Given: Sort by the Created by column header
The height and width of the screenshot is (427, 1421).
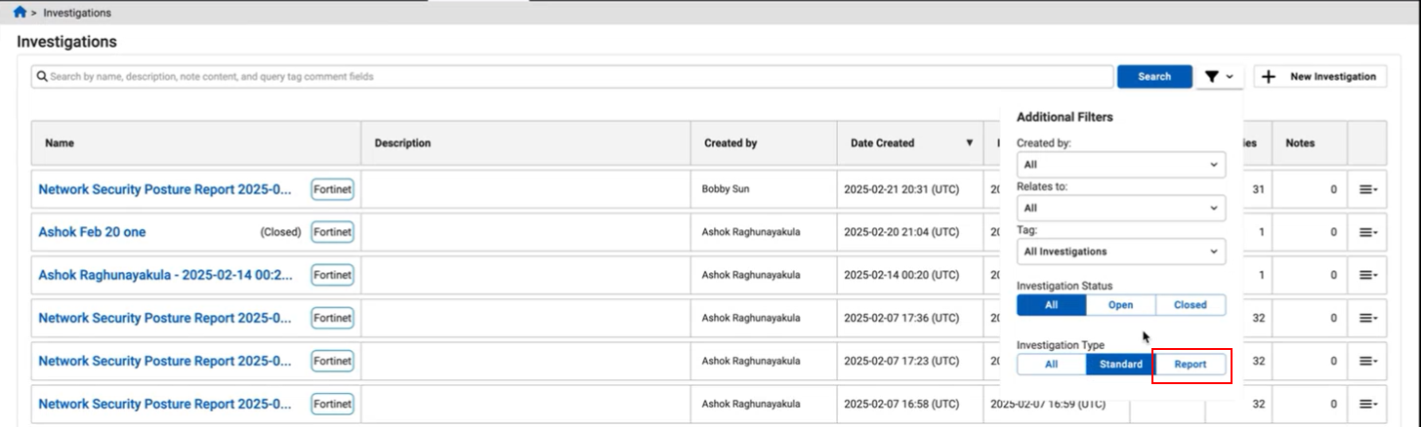Looking at the screenshot, I should [731, 143].
